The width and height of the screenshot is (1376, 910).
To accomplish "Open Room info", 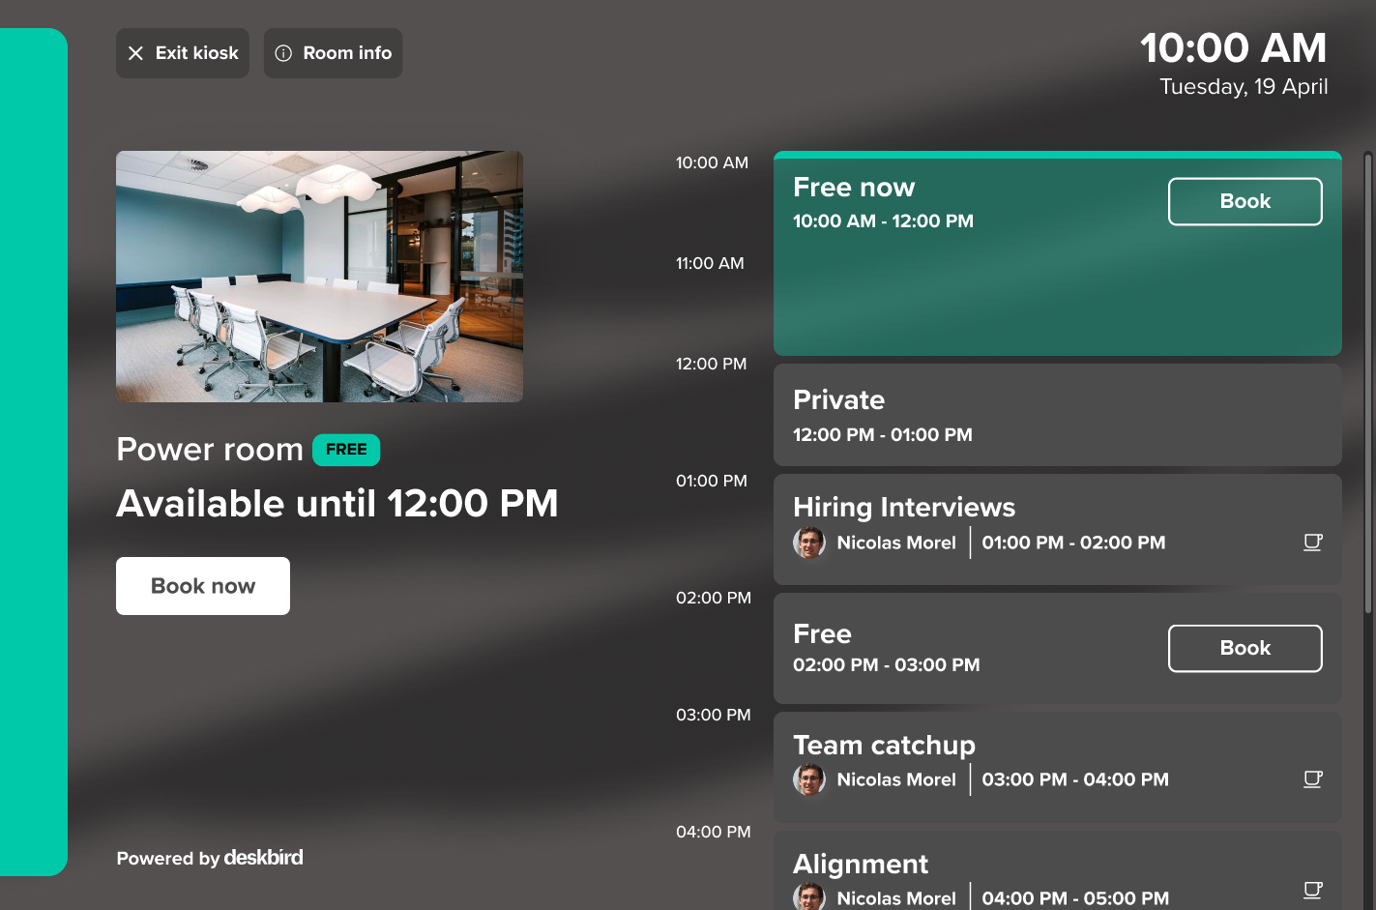I will pyautogui.click(x=333, y=53).
